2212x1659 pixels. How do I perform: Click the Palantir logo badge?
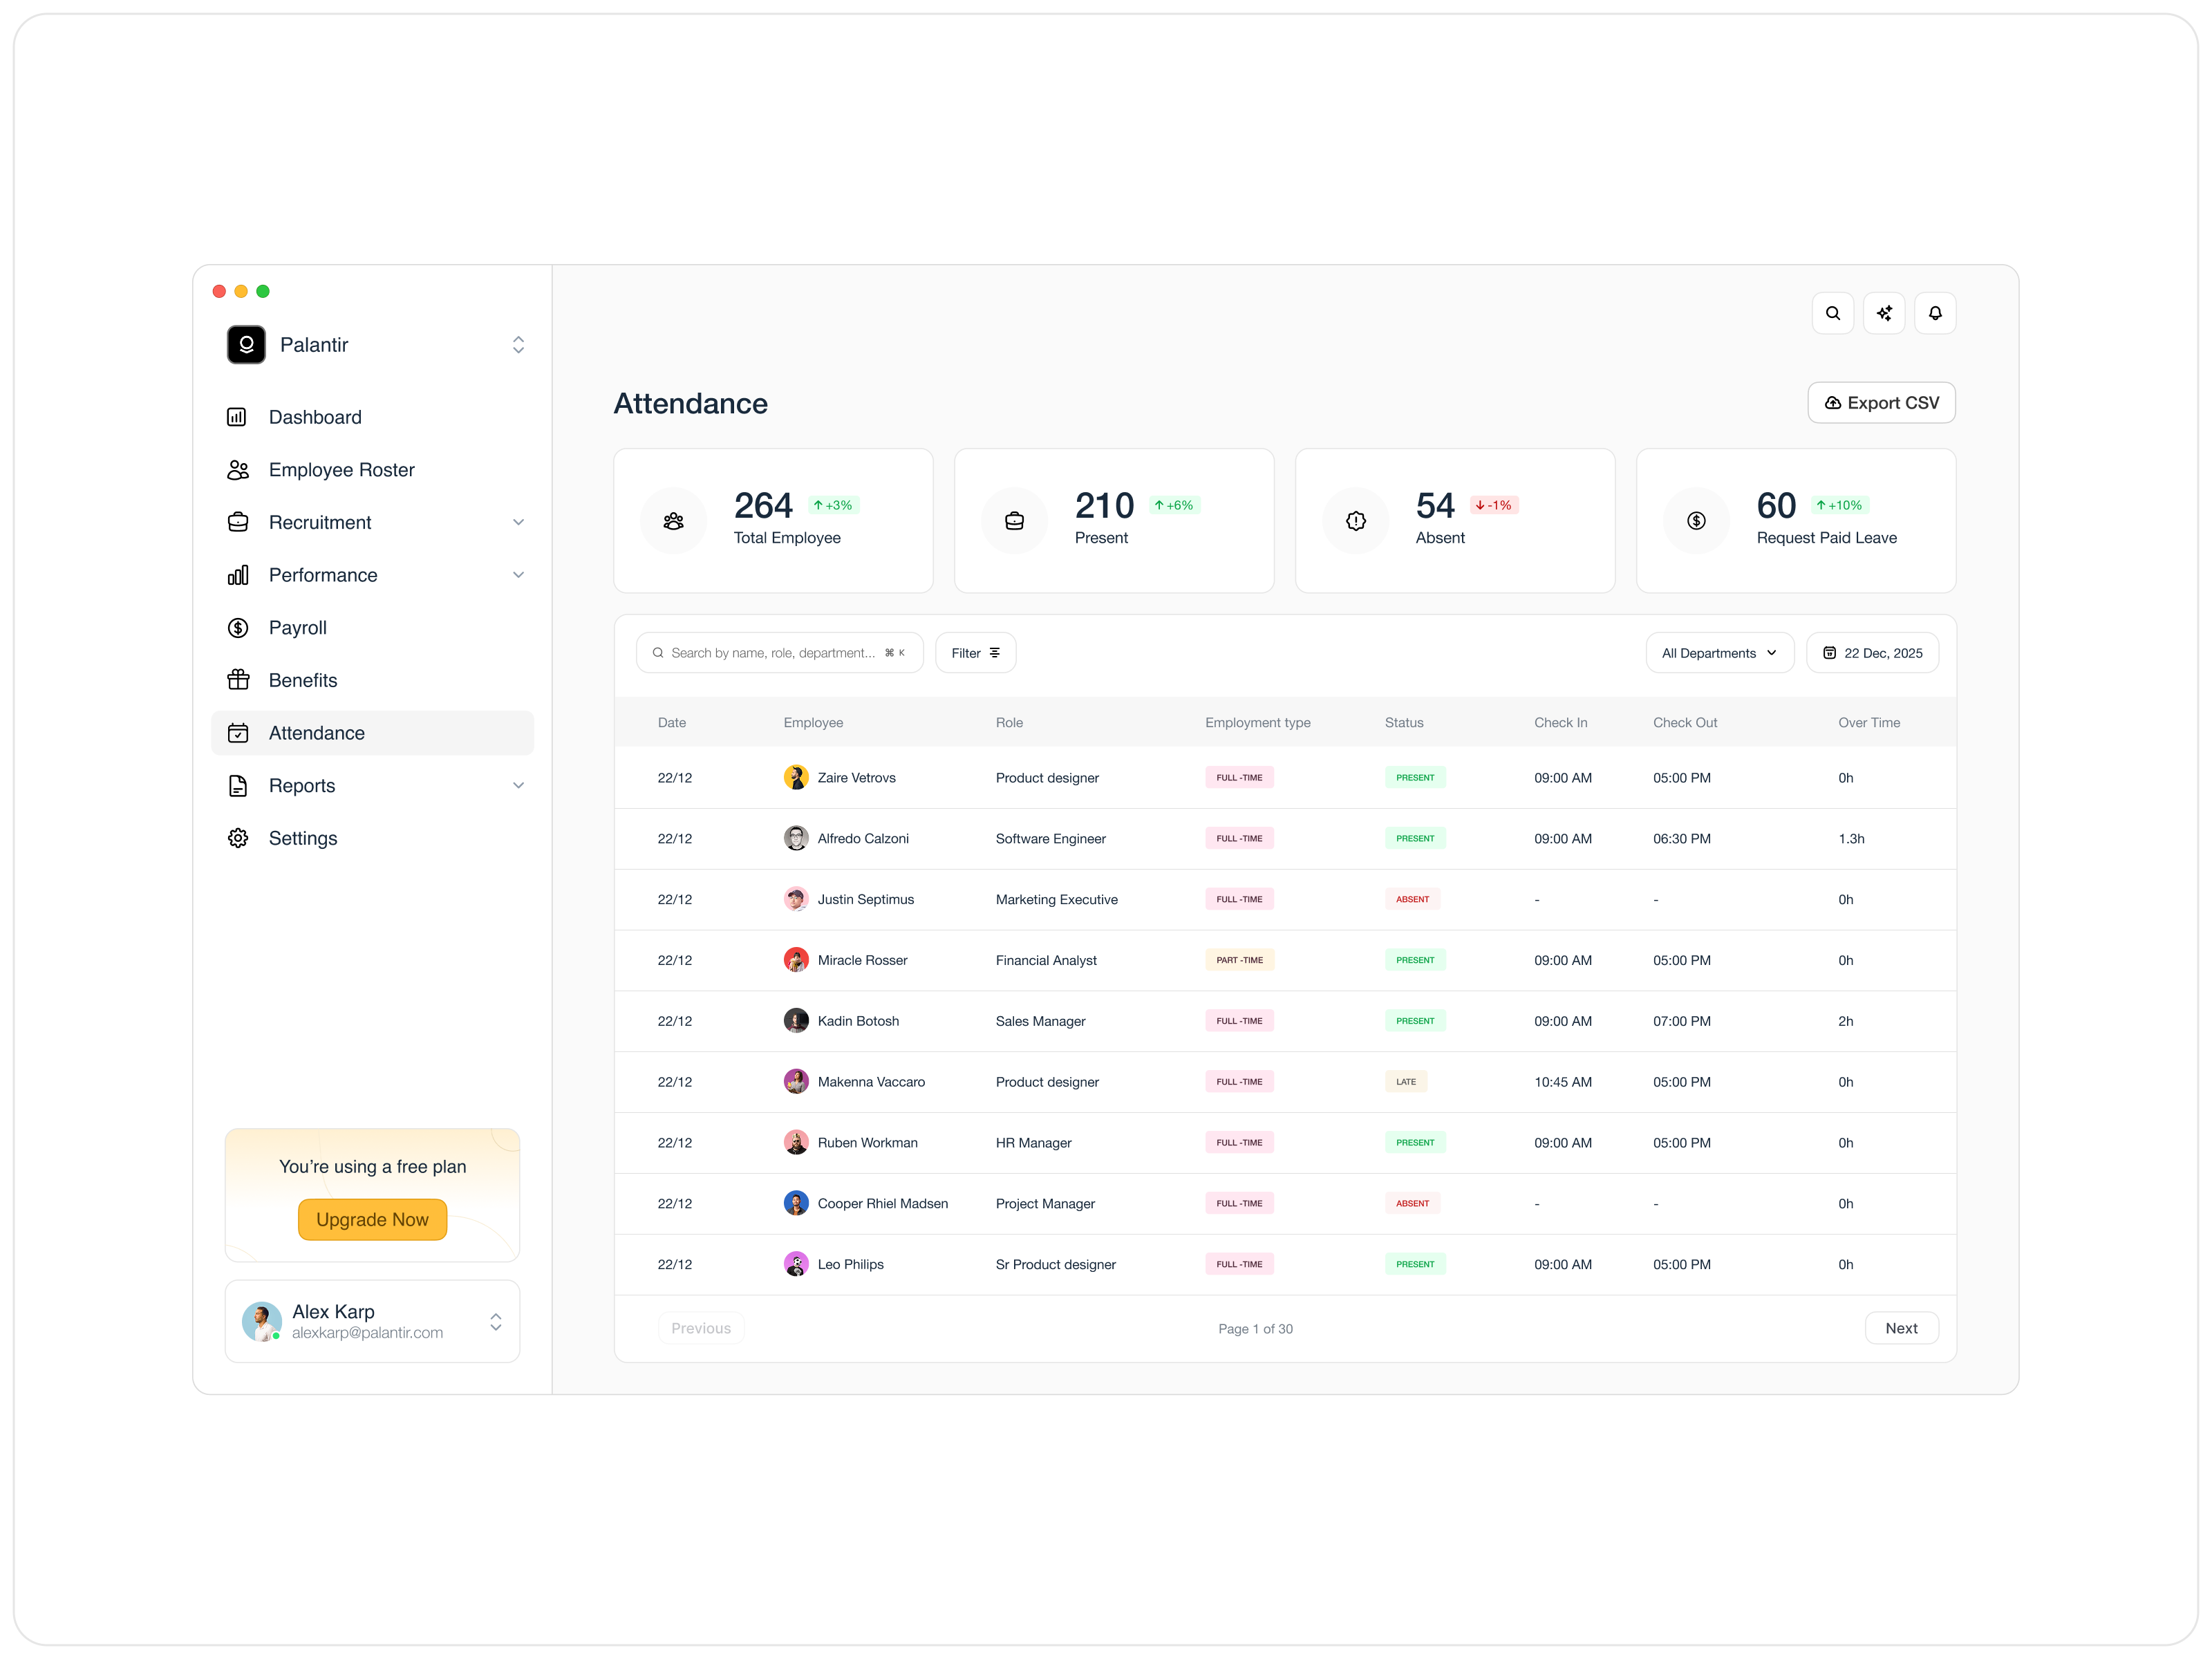(246, 344)
